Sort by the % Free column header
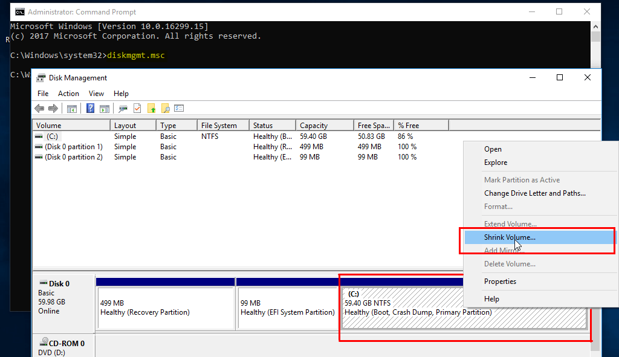619x357 pixels. 421,126
